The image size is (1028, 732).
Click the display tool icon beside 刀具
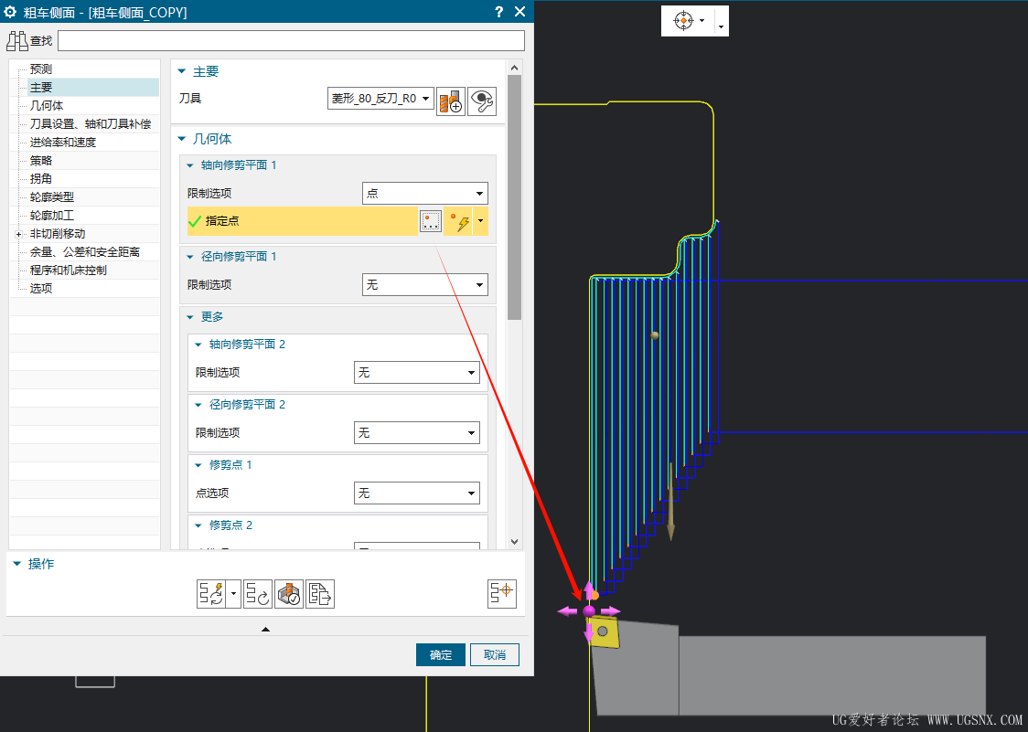[483, 101]
